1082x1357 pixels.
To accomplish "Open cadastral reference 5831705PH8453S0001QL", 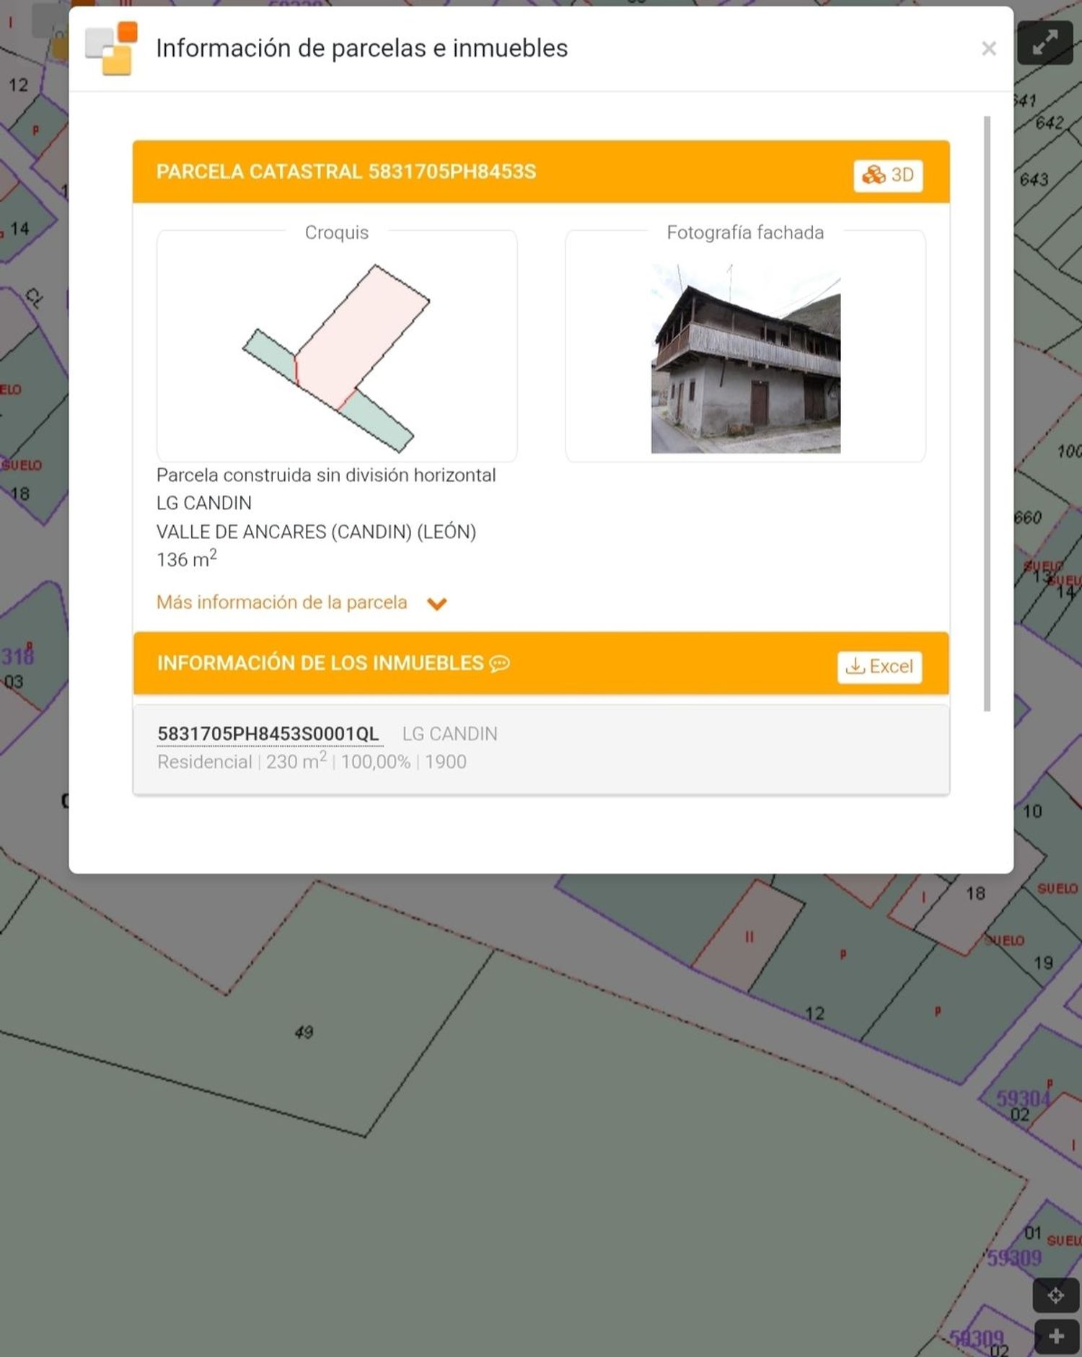I will click(268, 734).
